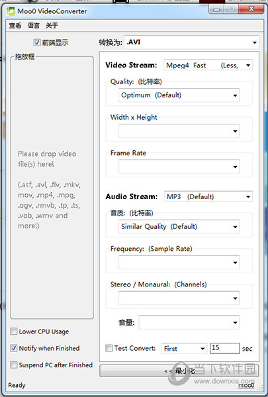Click the Moo0 VideoConverter title bar icon

(11, 11)
